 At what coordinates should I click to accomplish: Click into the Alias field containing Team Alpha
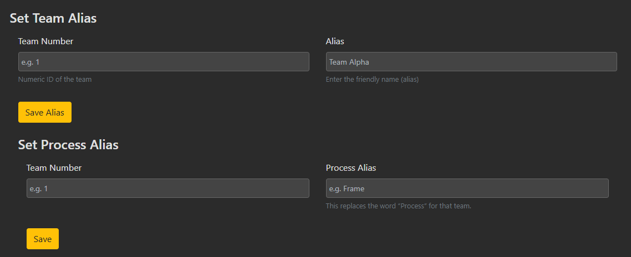471,62
